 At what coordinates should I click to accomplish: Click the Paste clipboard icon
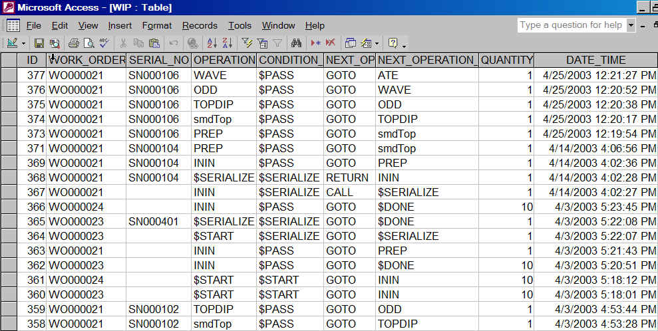tap(154, 43)
